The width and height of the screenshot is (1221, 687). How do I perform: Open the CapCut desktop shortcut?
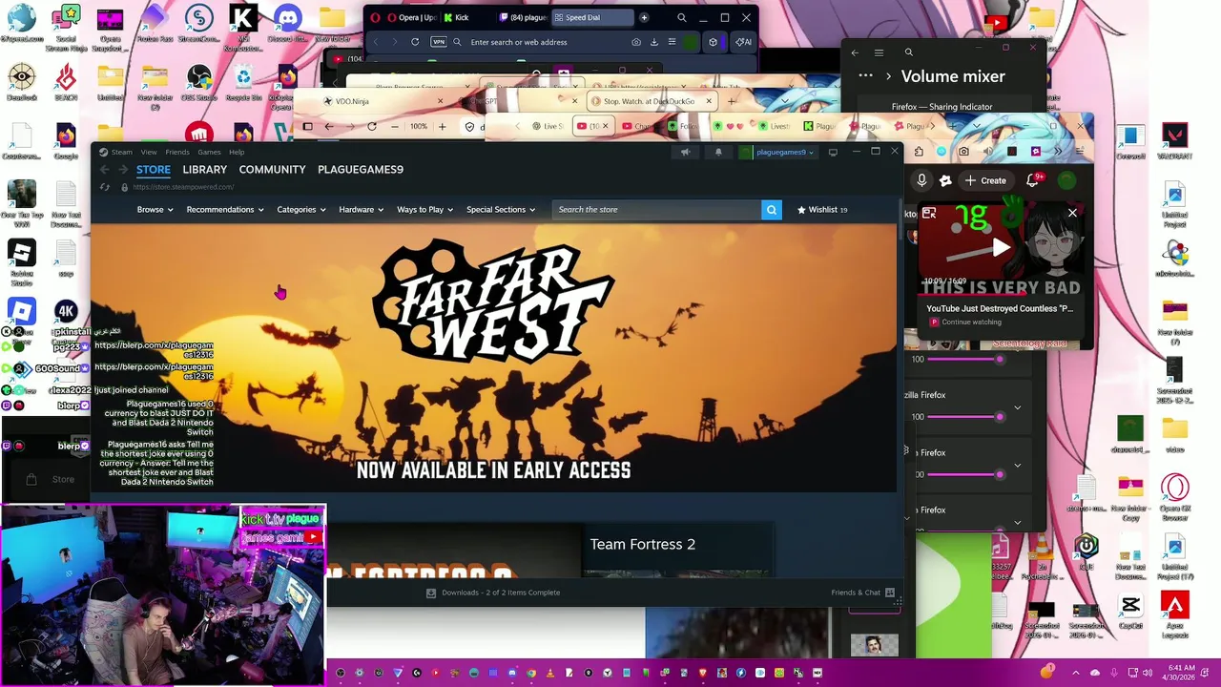pos(1129,613)
